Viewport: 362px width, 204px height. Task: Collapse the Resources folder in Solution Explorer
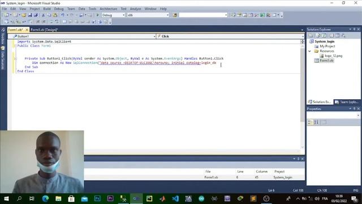click(x=310, y=51)
